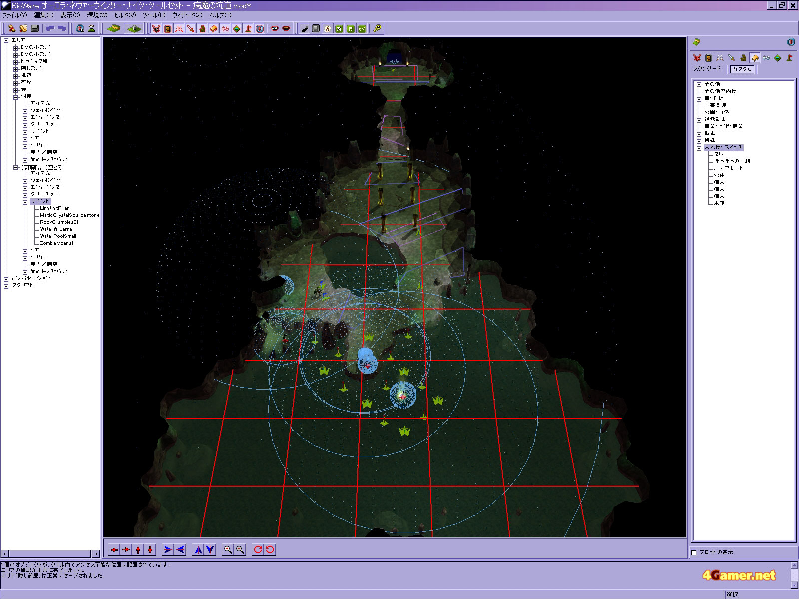
Task: Expand the 視覚効果 palette category
Action: pyautogui.click(x=699, y=120)
